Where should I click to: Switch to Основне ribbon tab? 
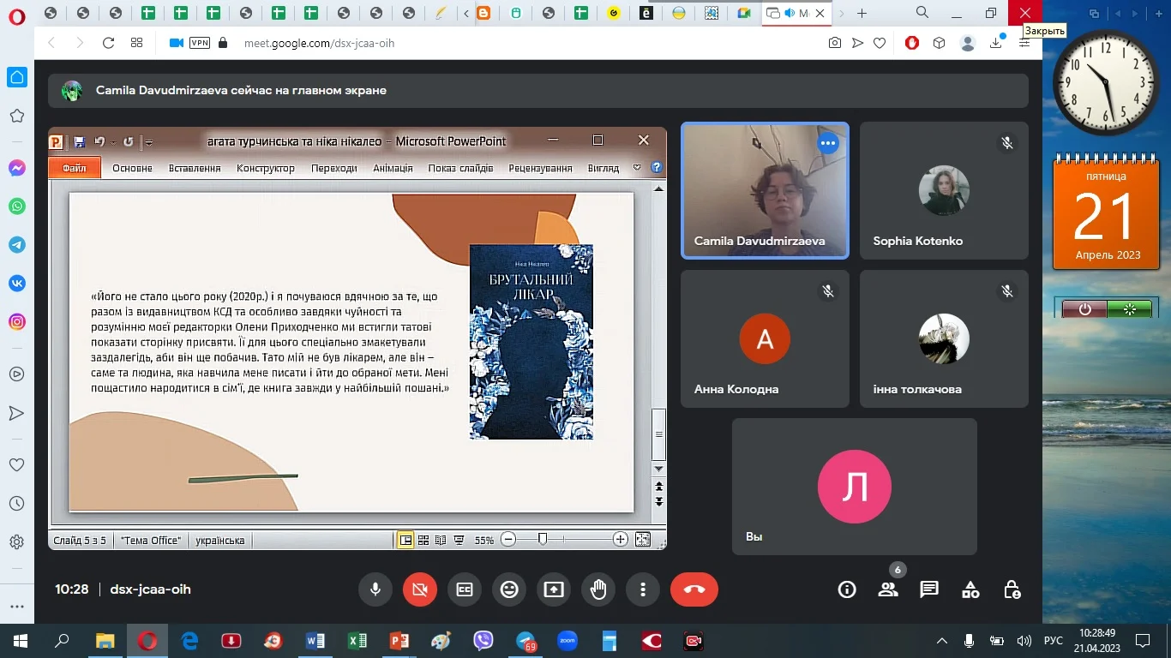pos(132,168)
